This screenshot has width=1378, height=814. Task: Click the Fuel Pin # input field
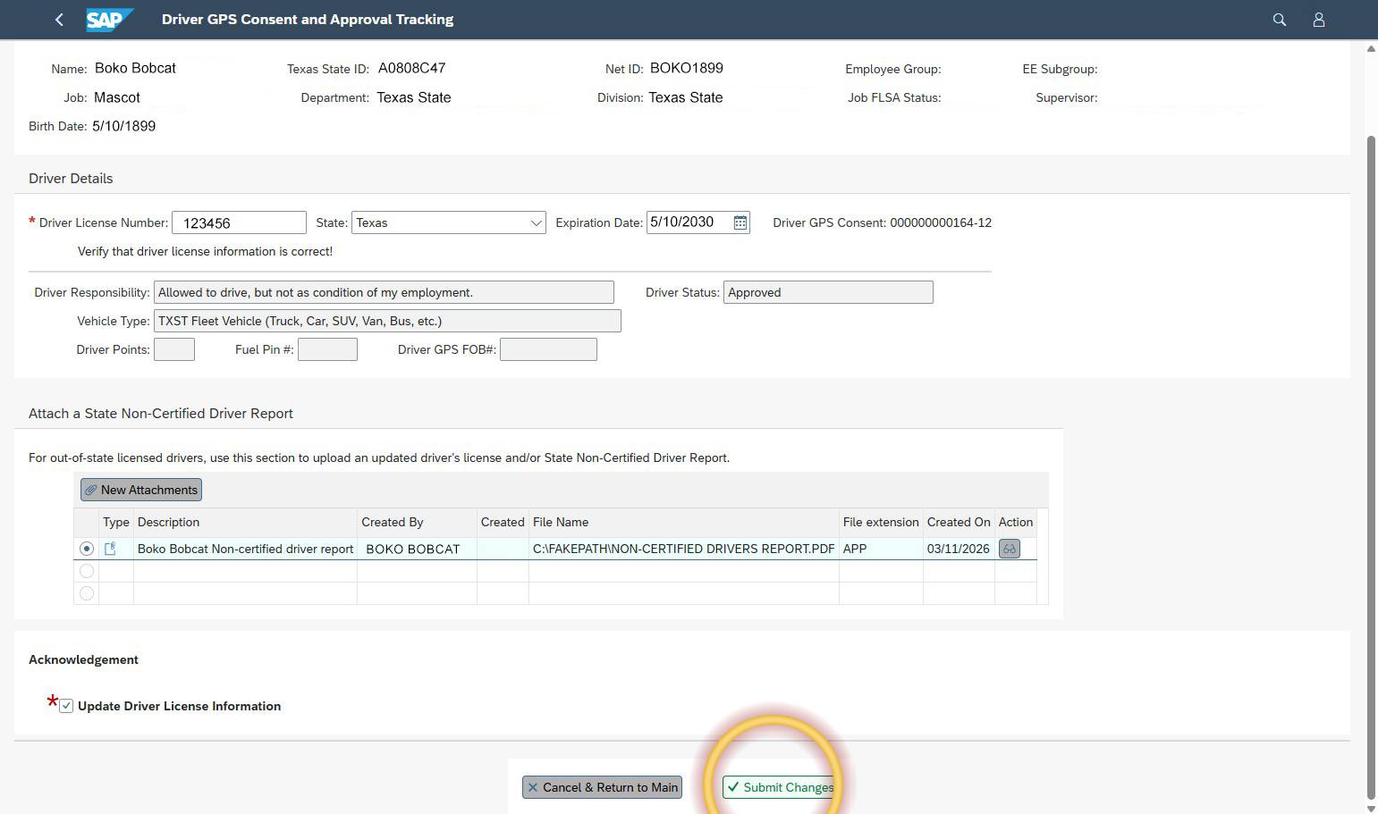pyautogui.click(x=327, y=348)
